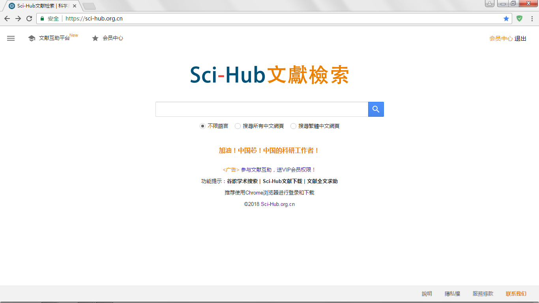
Task: Click the blue search magnifier button
Action: pyautogui.click(x=376, y=109)
